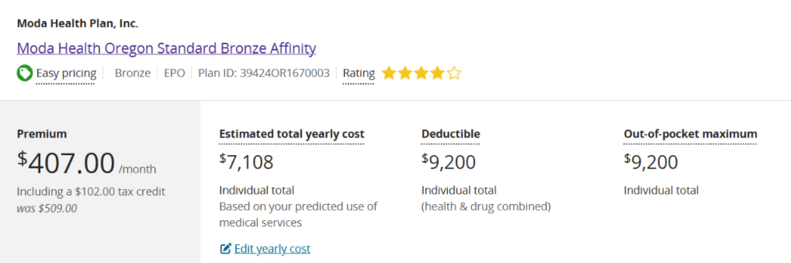Open the Deductible term definition
Image resolution: width=791 pixels, height=263 pixels.
tap(451, 134)
